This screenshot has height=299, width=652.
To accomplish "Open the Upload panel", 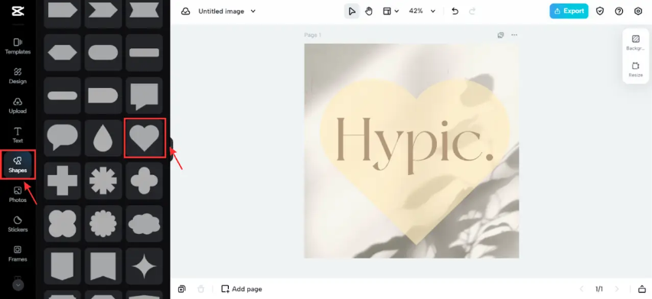I will click(18, 106).
